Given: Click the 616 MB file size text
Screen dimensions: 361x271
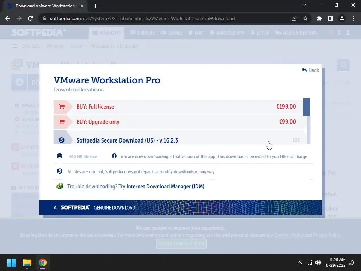Looking at the screenshot, I should pos(83,156).
